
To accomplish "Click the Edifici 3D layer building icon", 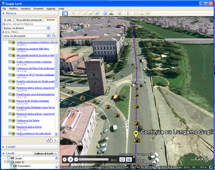I will pyautogui.click(x=12, y=162).
